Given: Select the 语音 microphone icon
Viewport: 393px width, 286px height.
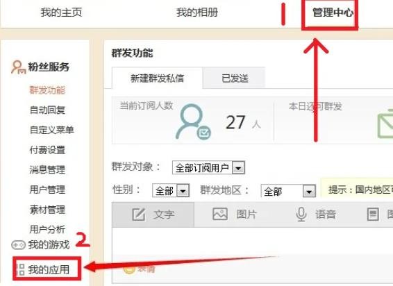Looking at the screenshot, I should (301, 214).
